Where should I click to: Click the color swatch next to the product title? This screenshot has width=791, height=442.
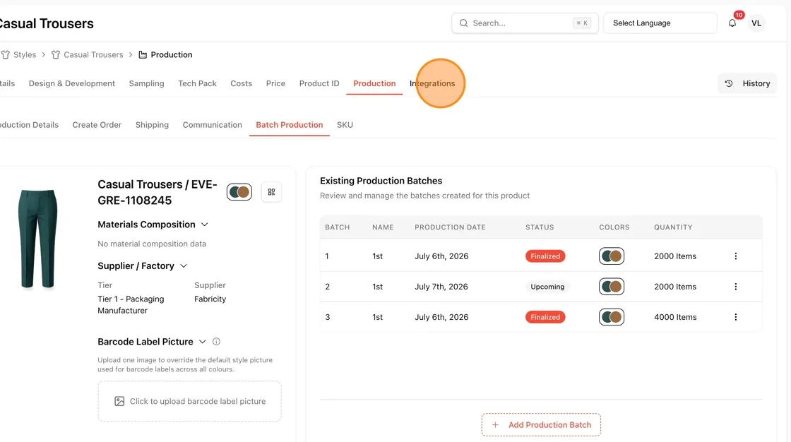coord(239,192)
